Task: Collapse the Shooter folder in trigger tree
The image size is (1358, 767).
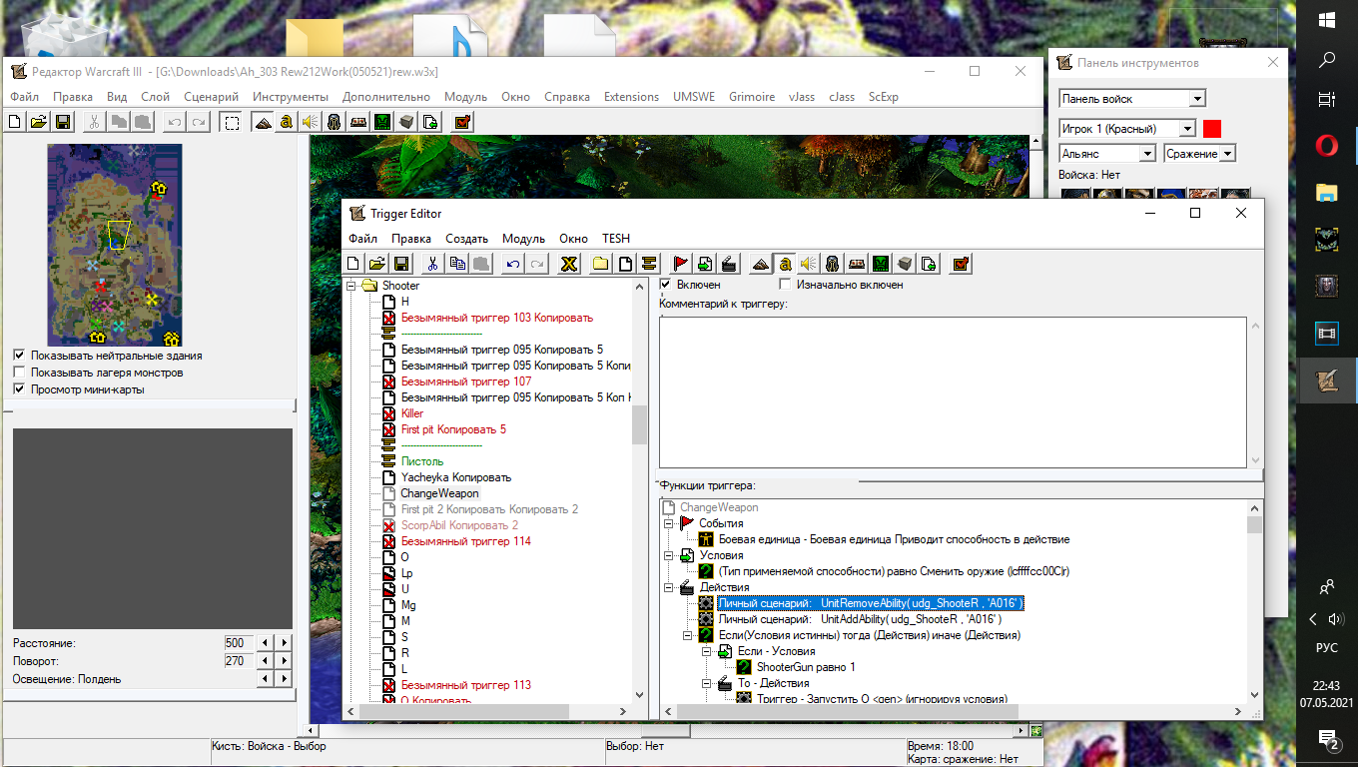Action: (x=351, y=286)
